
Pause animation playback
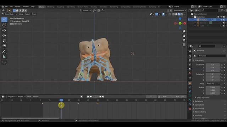95,97
